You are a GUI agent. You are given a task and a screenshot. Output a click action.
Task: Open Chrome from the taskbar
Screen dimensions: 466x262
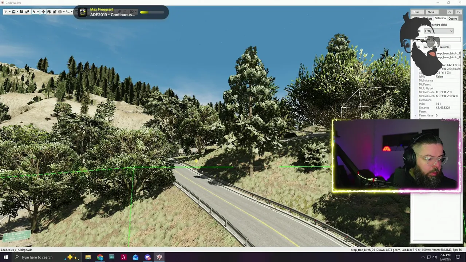coord(100,257)
